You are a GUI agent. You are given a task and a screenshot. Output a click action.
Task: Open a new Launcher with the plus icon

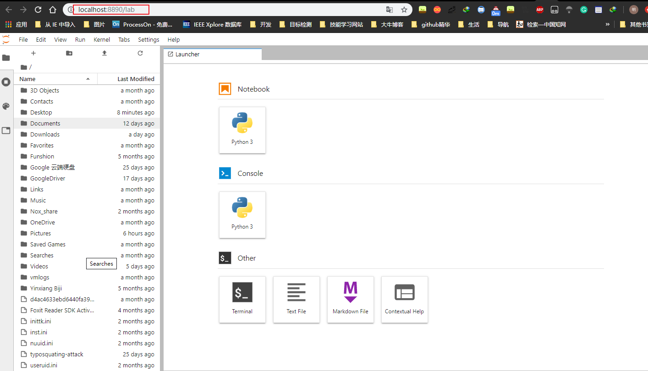click(33, 53)
